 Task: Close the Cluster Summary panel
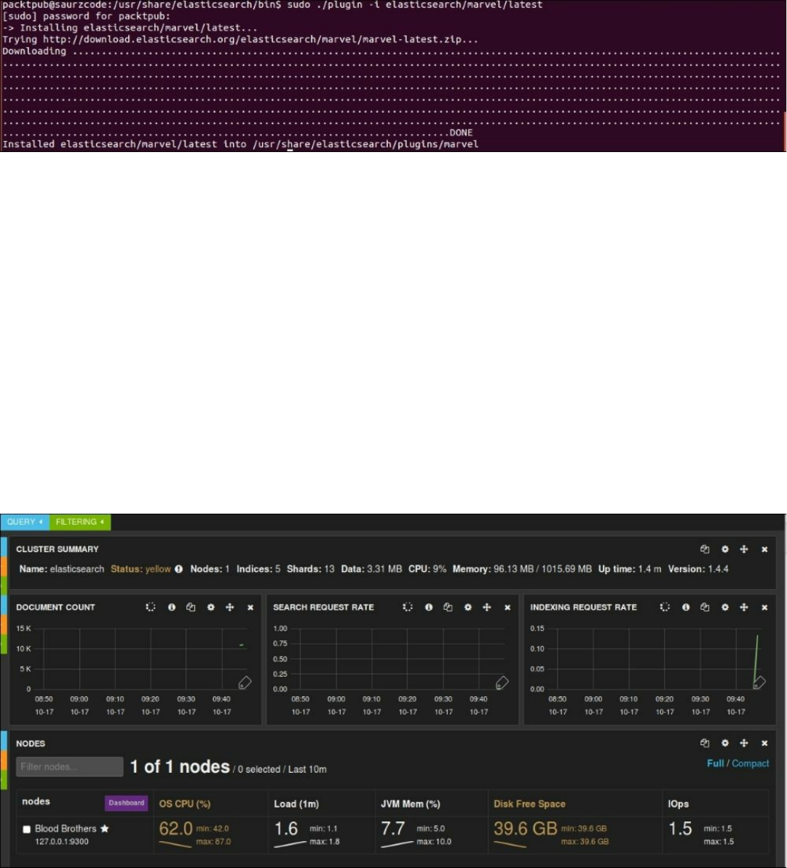(764, 550)
